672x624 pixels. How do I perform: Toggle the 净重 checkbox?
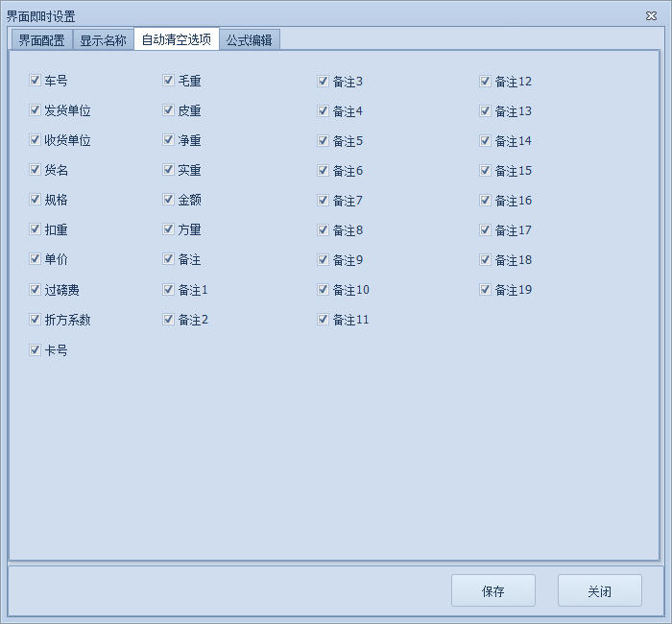pyautogui.click(x=168, y=140)
